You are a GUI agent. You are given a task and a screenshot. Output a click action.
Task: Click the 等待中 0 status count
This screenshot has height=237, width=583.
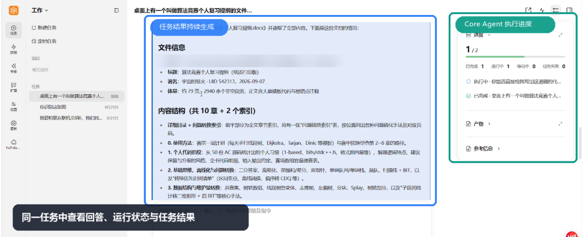click(526, 66)
